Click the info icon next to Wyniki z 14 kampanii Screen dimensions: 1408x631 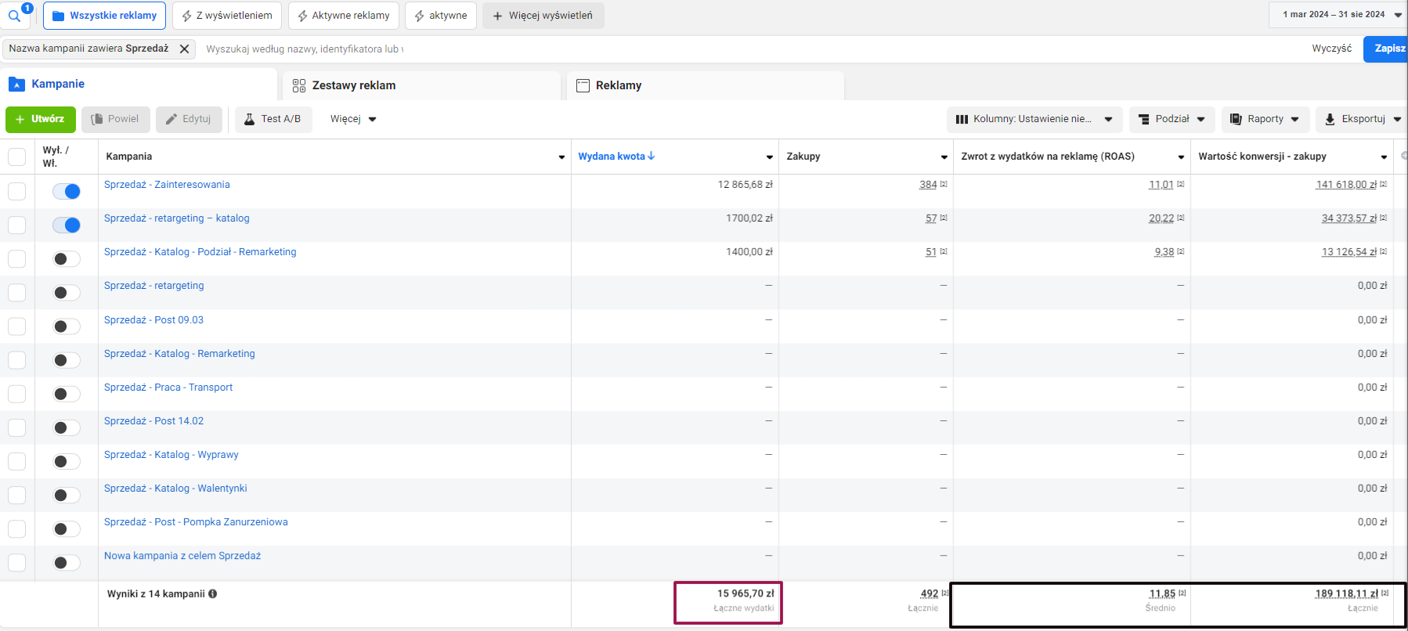click(213, 593)
